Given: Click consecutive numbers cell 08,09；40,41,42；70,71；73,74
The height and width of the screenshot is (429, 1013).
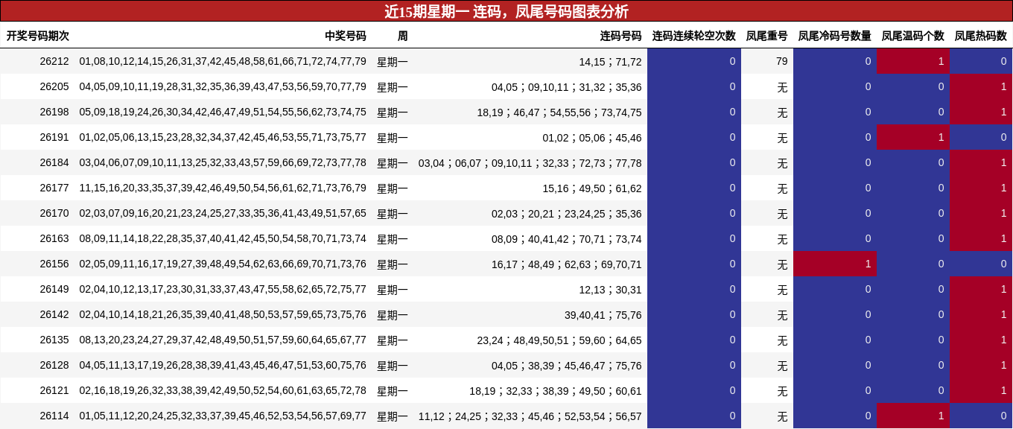Looking at the screenshot, I should [567, 238].
